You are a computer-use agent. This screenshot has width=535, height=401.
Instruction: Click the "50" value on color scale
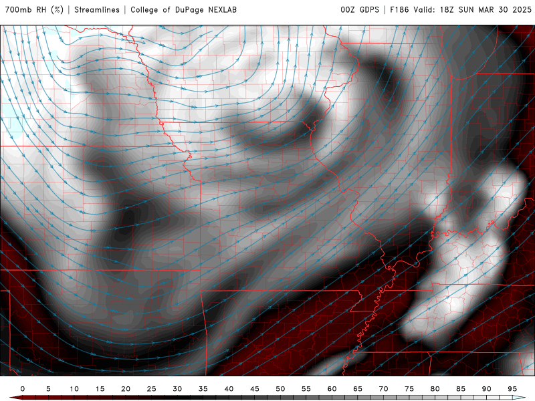280,389
